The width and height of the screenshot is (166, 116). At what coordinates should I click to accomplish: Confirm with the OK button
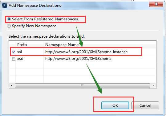coord(115,106)
